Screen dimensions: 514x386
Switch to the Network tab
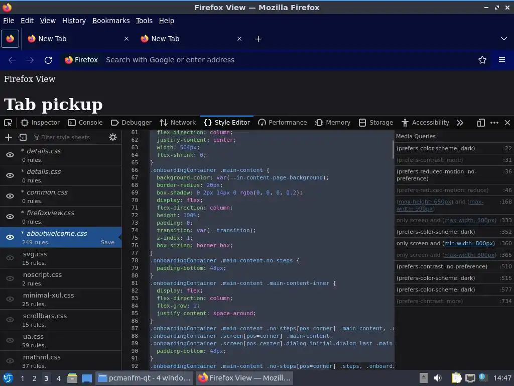pos(177,123)
